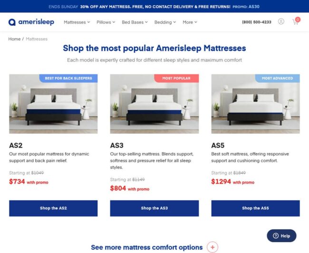Expand the Bed Bases dropdown menu
This screenshot has height=253, width=309.
(x=135, y=22)
